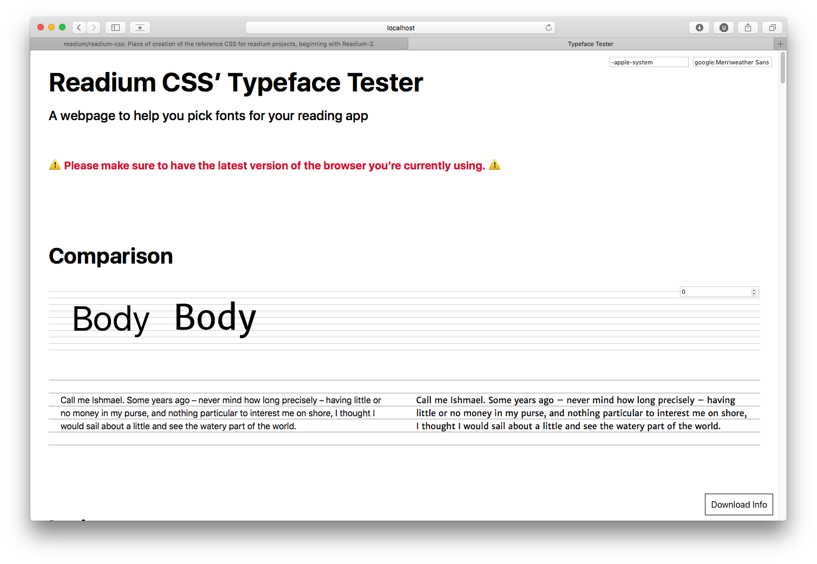This screenshot has width=817, height=564.
Task: Open the Share menu
Action: pyautogui.click(x=748, y=28)
